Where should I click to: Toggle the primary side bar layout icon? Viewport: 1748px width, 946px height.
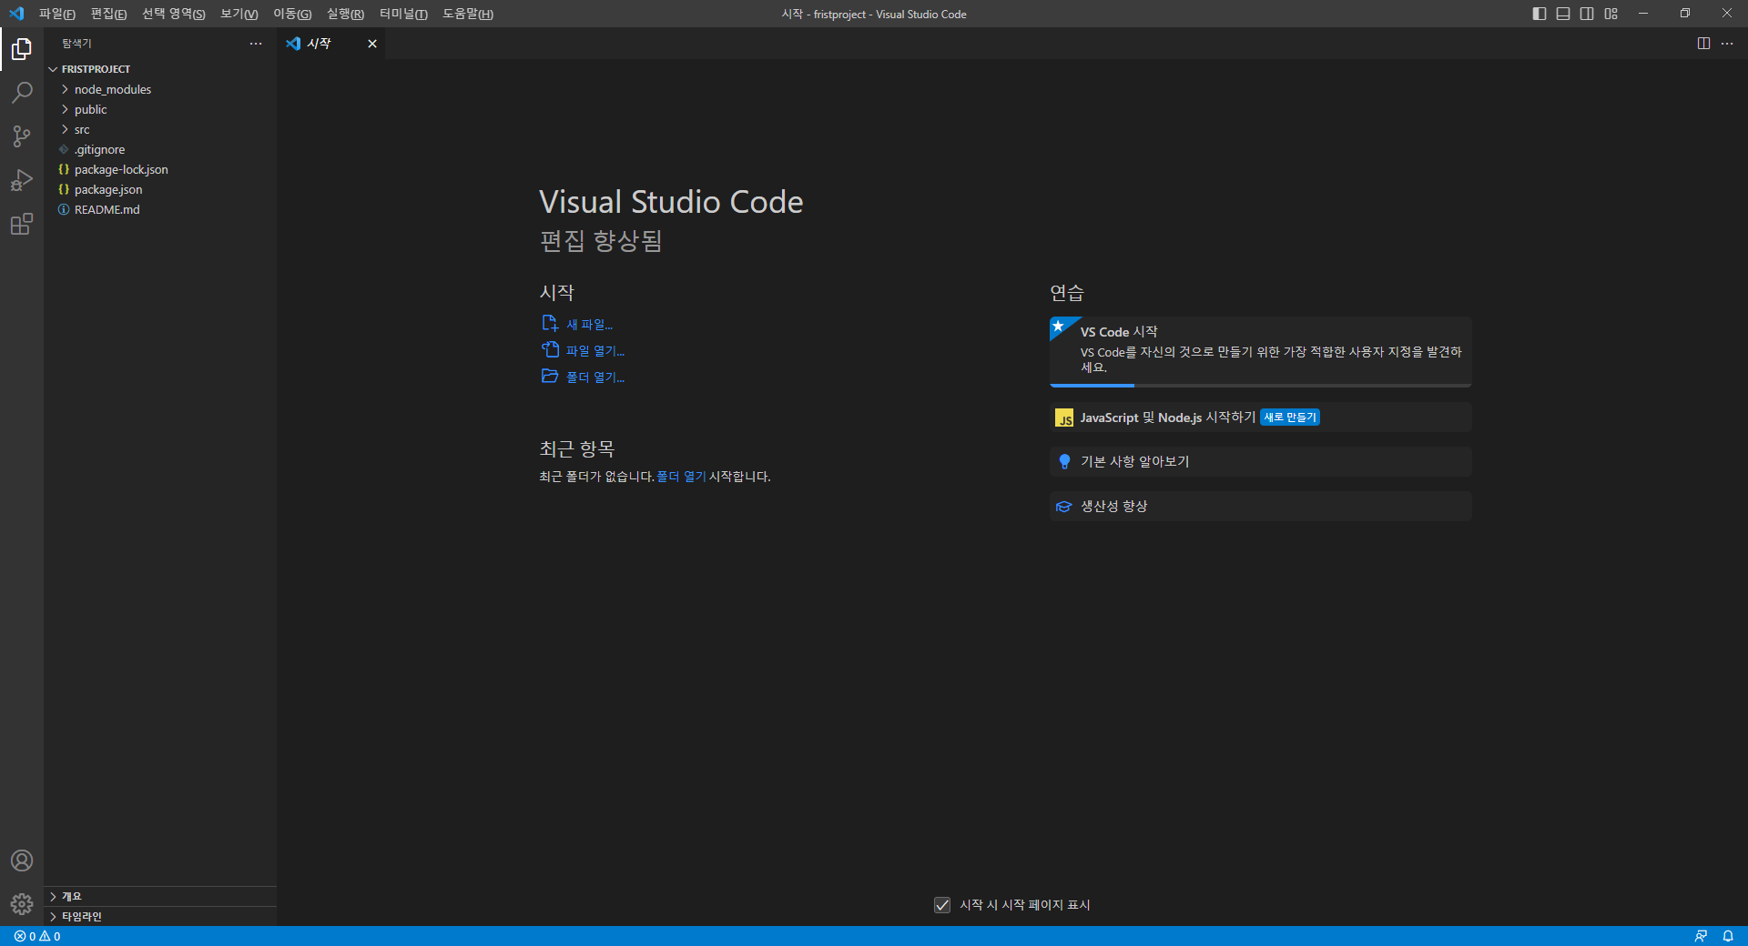click(1540, 14)
